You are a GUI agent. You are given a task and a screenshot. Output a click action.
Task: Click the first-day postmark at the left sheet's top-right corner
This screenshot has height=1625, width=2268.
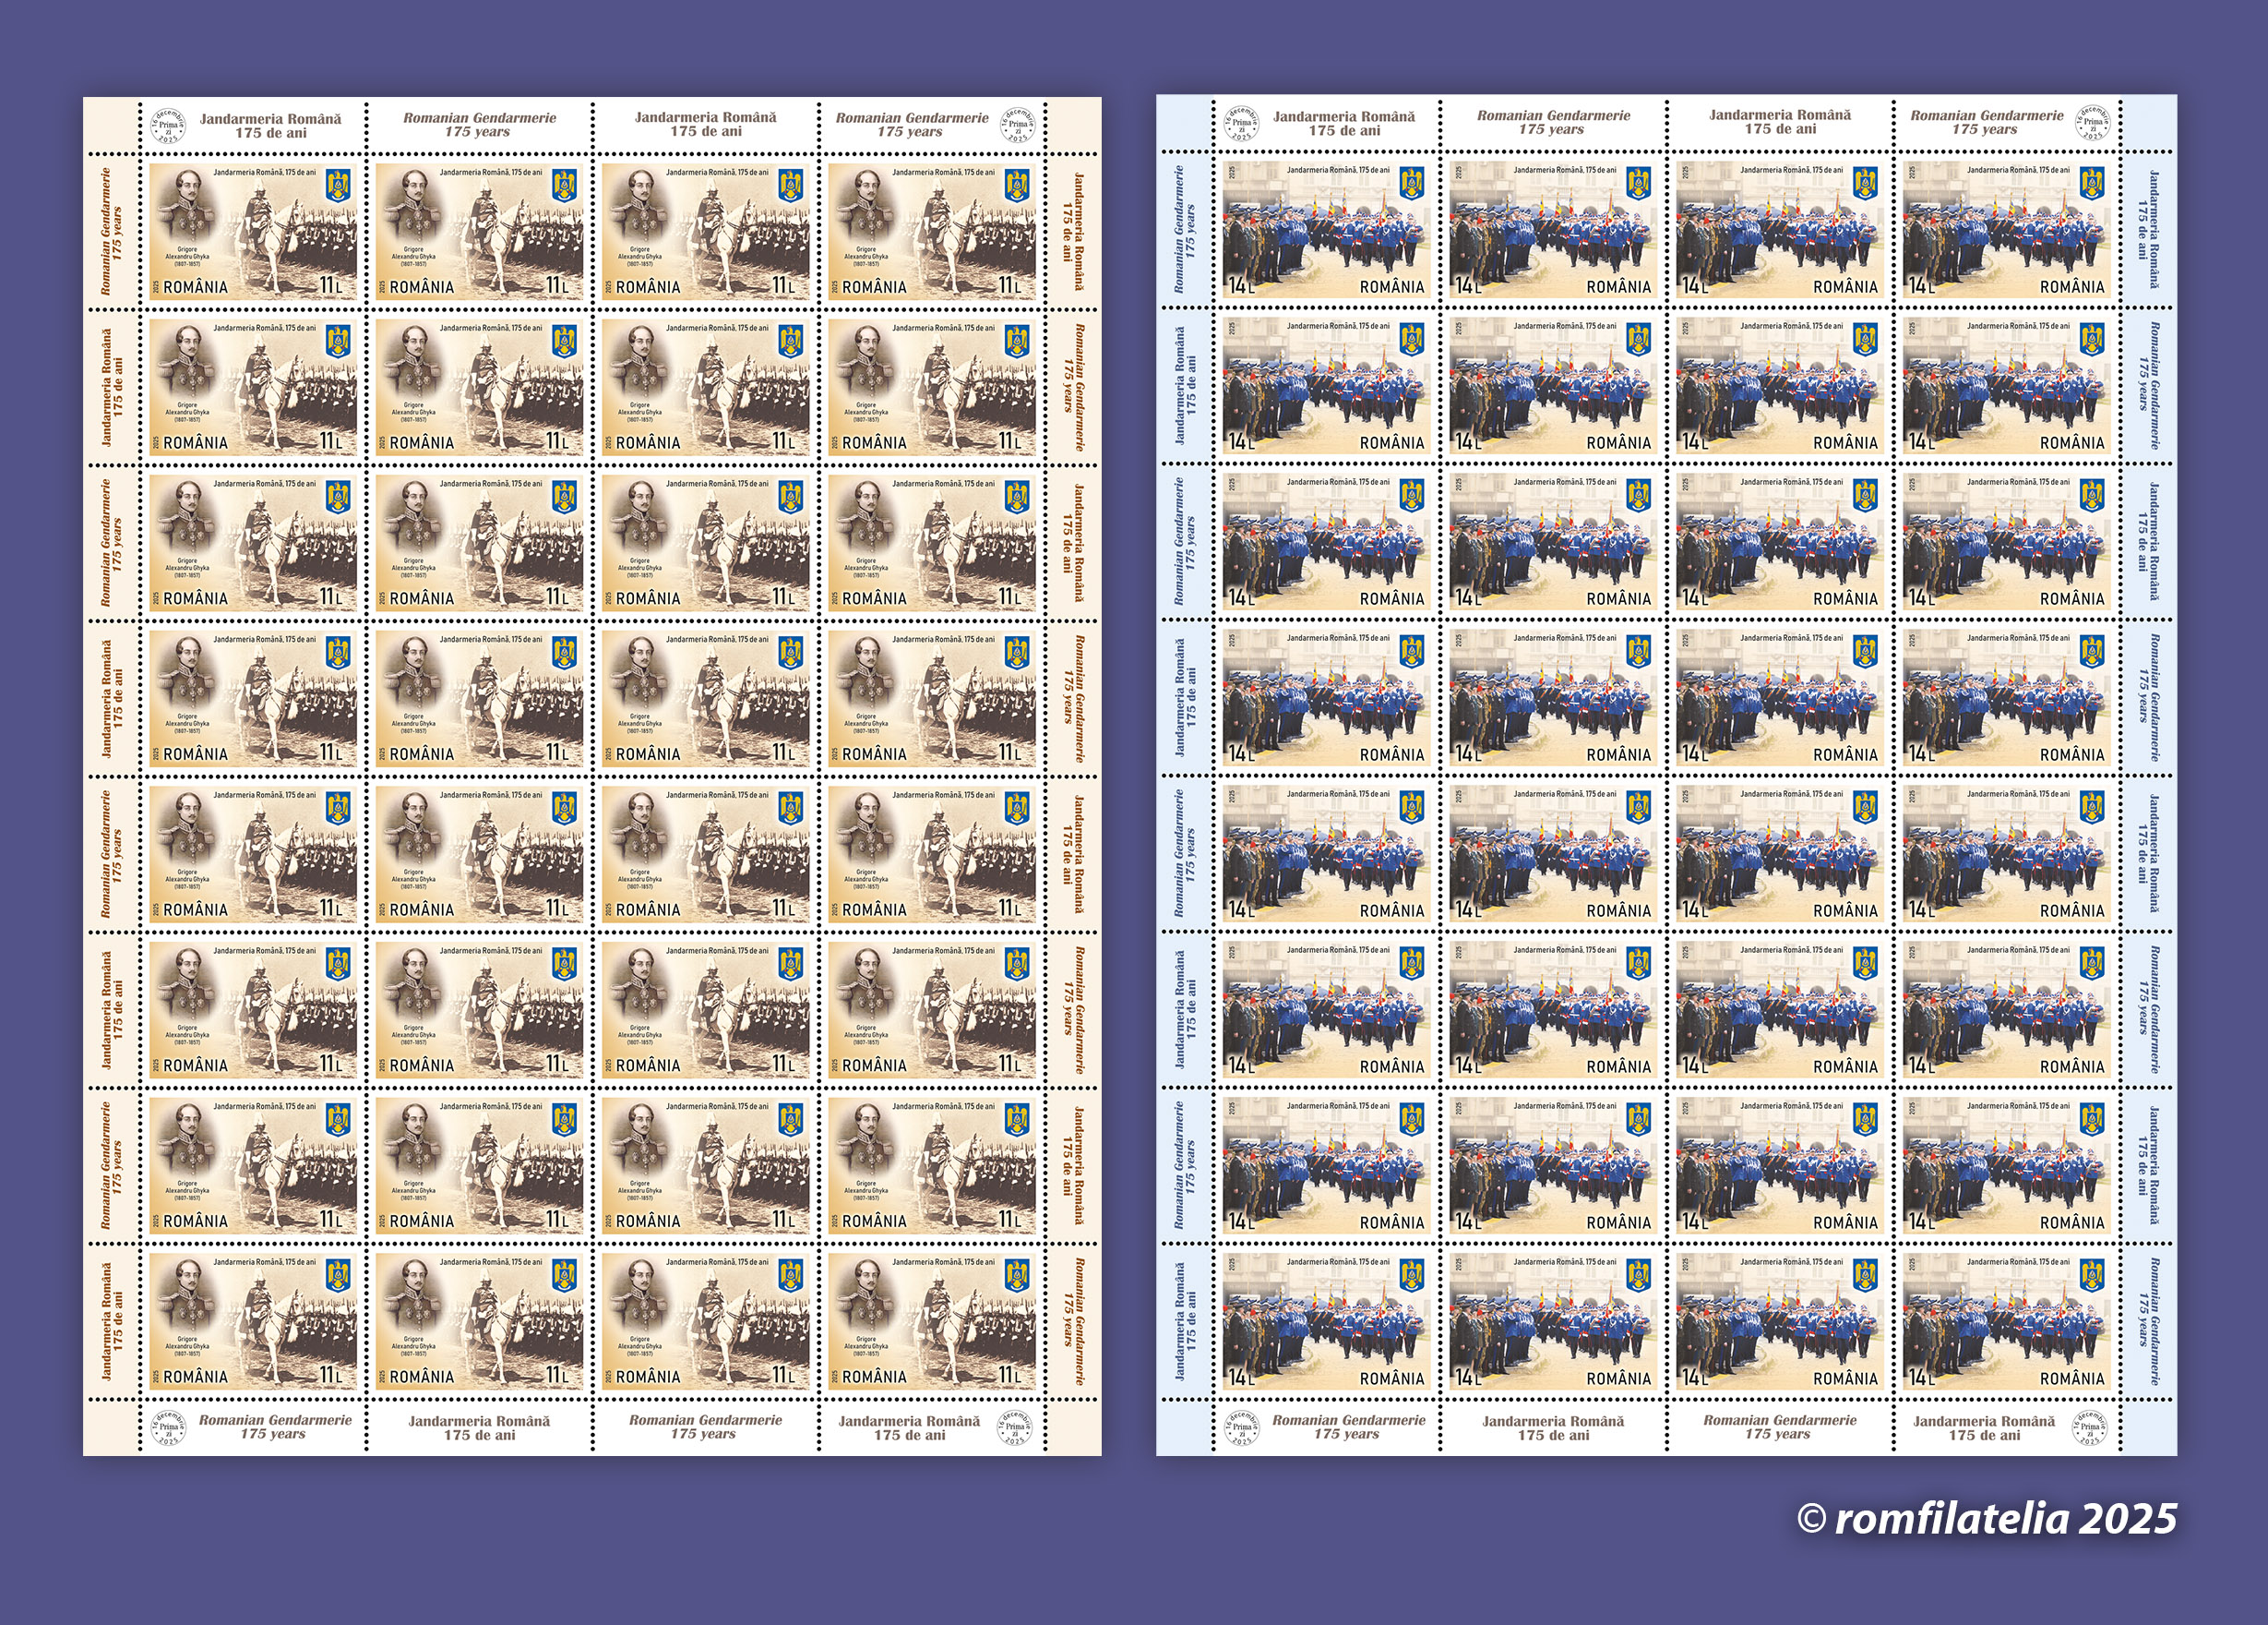click(1017, 126)
